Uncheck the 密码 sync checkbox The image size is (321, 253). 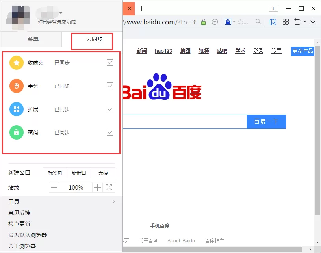110,132
